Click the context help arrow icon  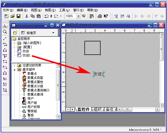[106, 16]
